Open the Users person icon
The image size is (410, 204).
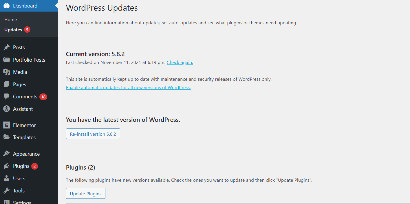[x=6, y=179]
